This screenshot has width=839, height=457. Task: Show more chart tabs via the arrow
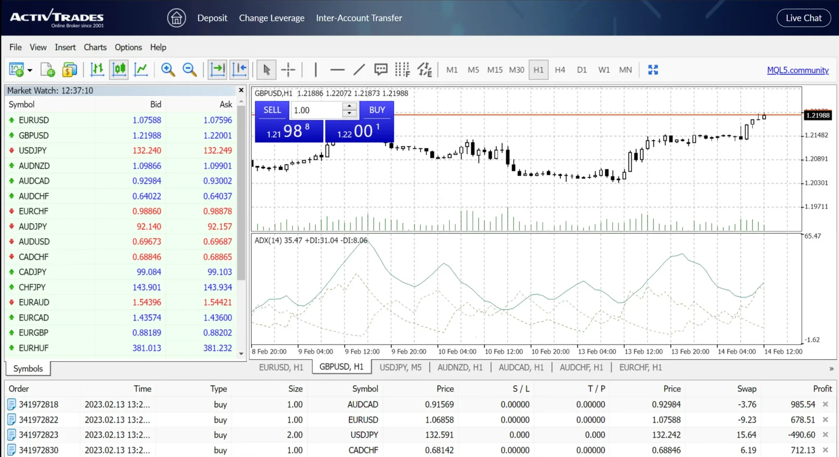[831, 368]
